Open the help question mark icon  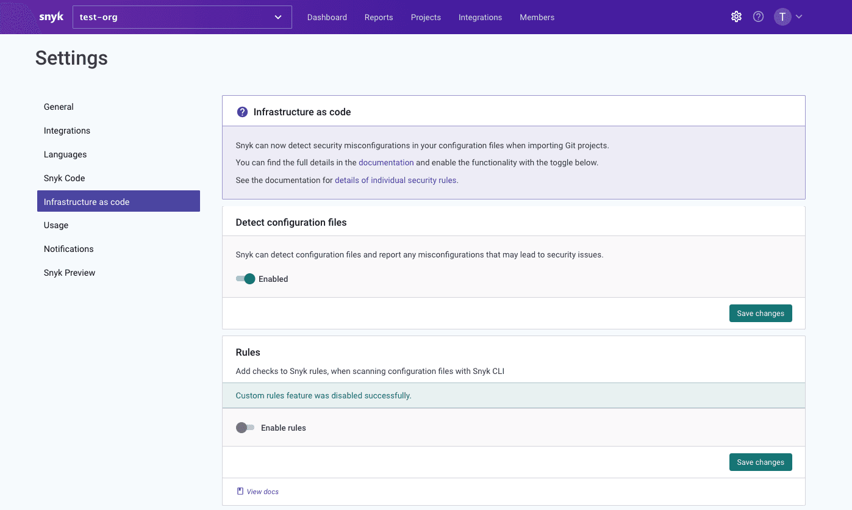[758, 17]
